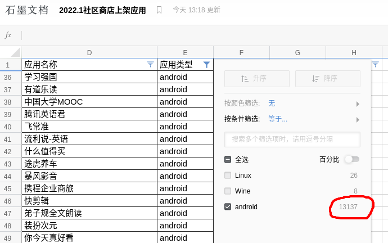Screen dimensions: 388x243
Task: Open the filter icon in 应用名称 header
Action: pos(150,64)
